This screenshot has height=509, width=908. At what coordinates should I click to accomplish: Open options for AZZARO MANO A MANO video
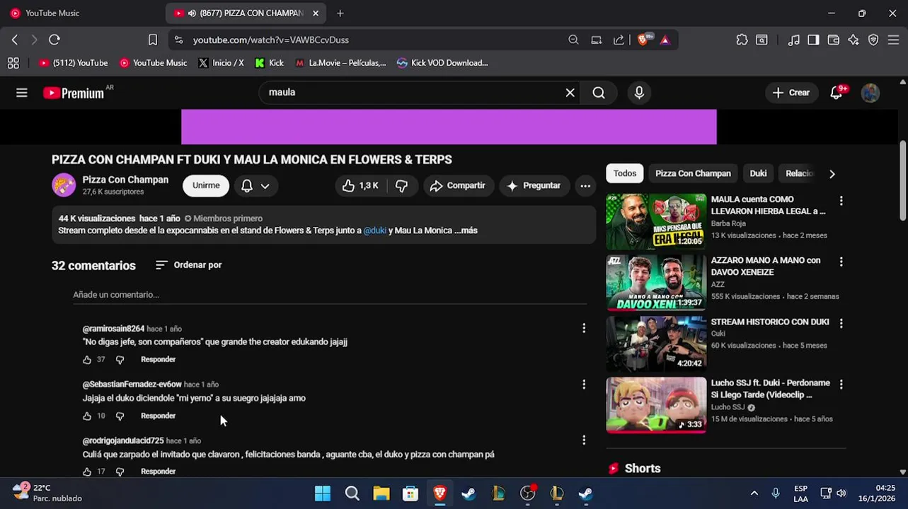click(841, 262)
